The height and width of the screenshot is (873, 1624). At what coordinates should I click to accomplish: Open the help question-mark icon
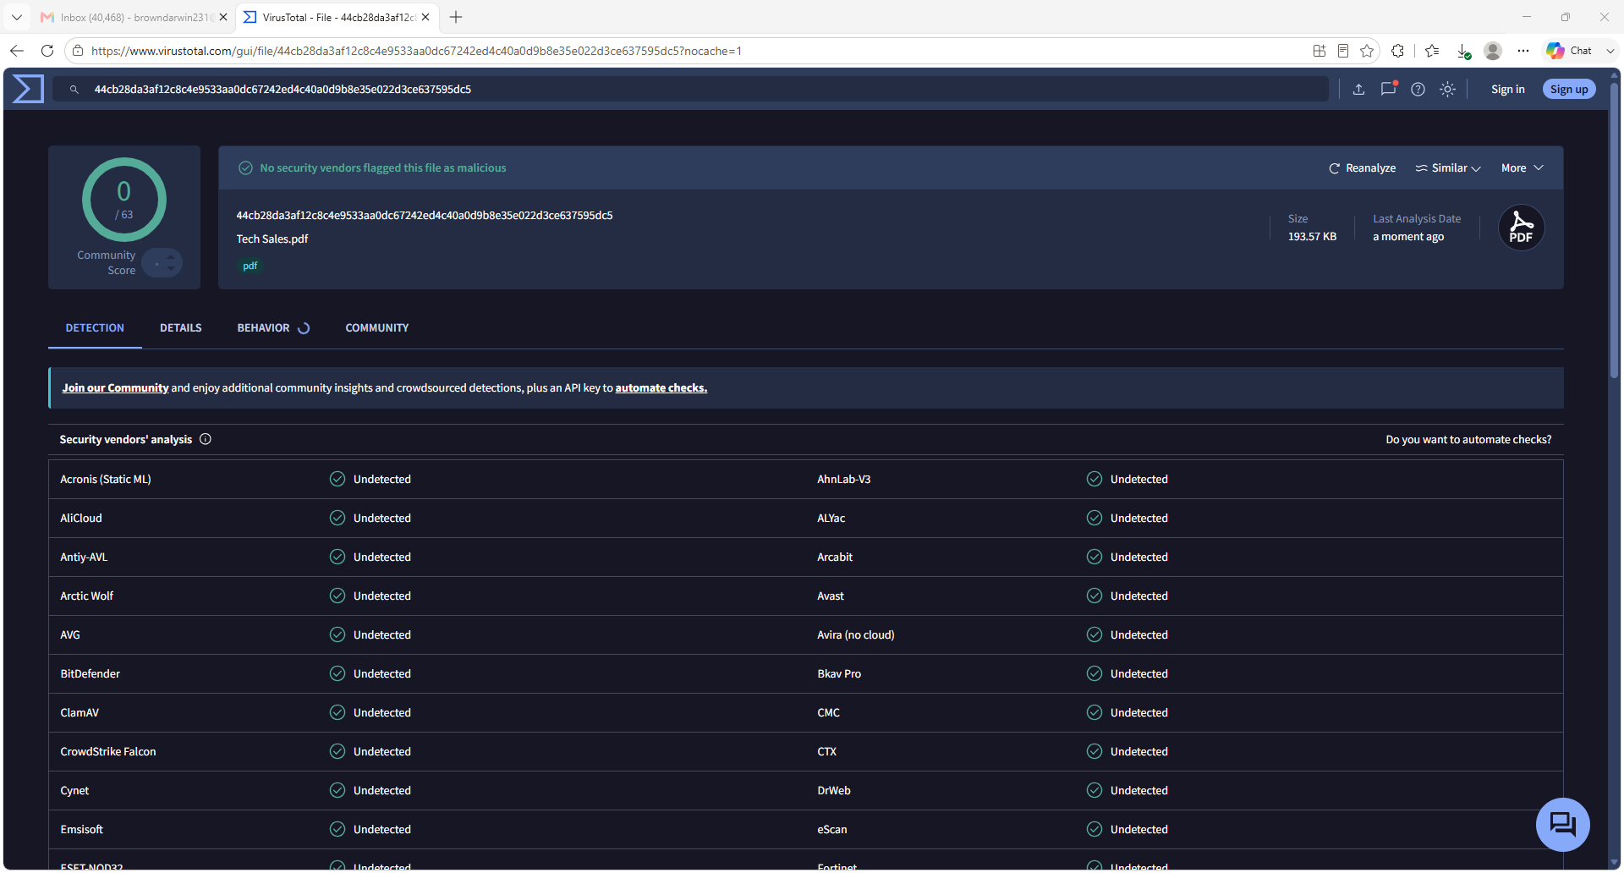pyautogui.click(x=1418, y=89)
